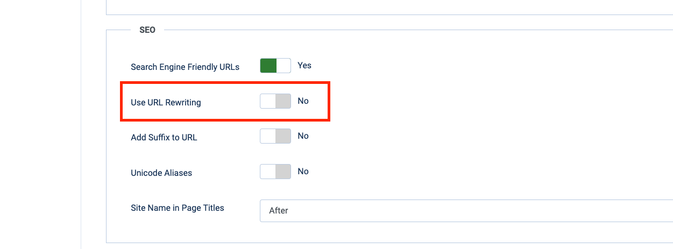Turn on the Add Suffix to URL switch
673x249 pixels.
click(x=275, y=137)
